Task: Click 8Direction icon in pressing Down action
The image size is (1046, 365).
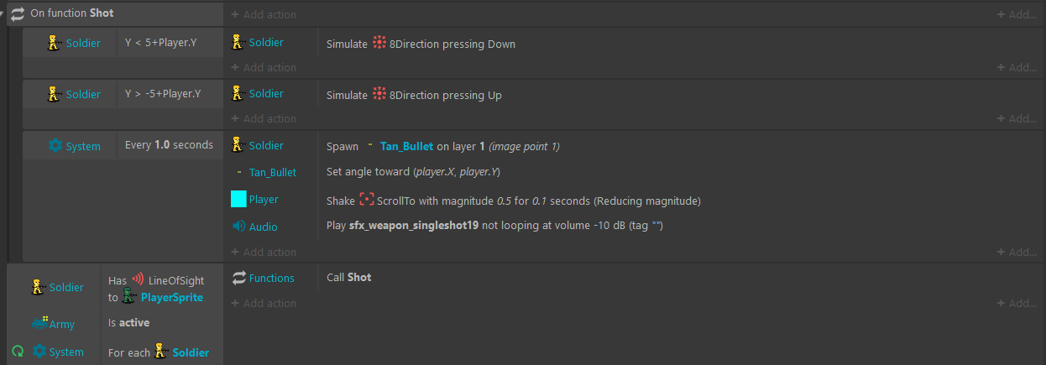Action: point(379,44)
